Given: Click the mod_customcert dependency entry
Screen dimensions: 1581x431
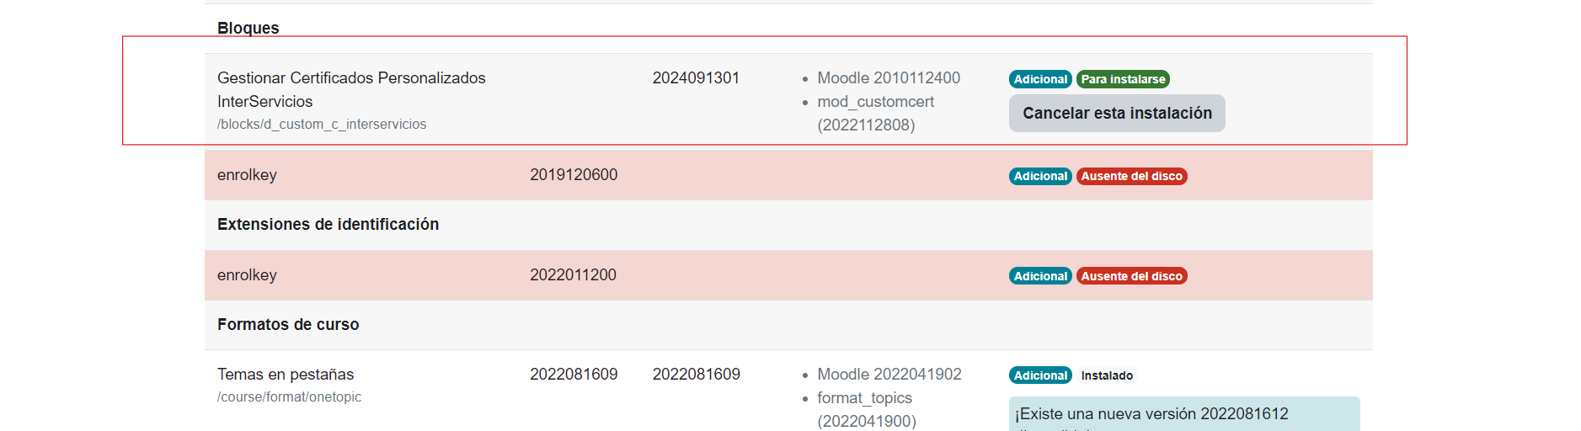Looking at the screenshot, I should (875, 102).
